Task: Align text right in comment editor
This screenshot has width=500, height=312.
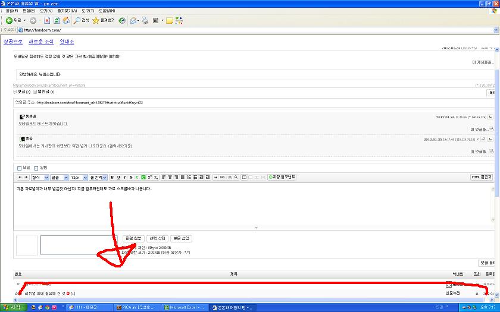Action: tap(176, 177)
